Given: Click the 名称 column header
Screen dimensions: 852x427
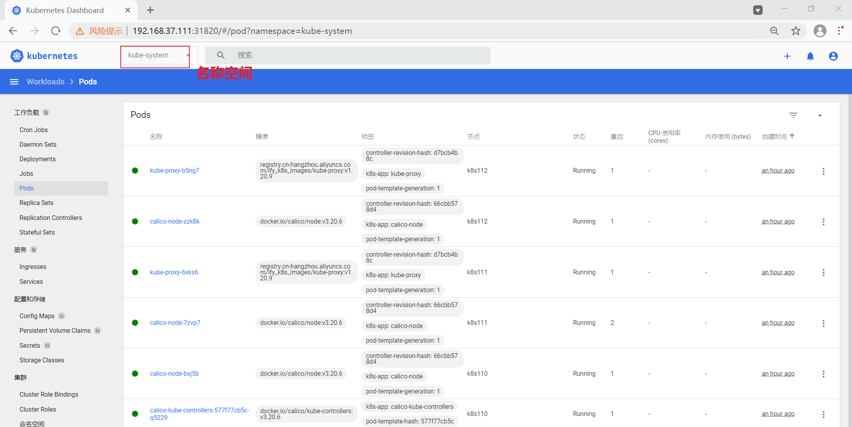Looking at the screenshot, I should tap(156, 136).
